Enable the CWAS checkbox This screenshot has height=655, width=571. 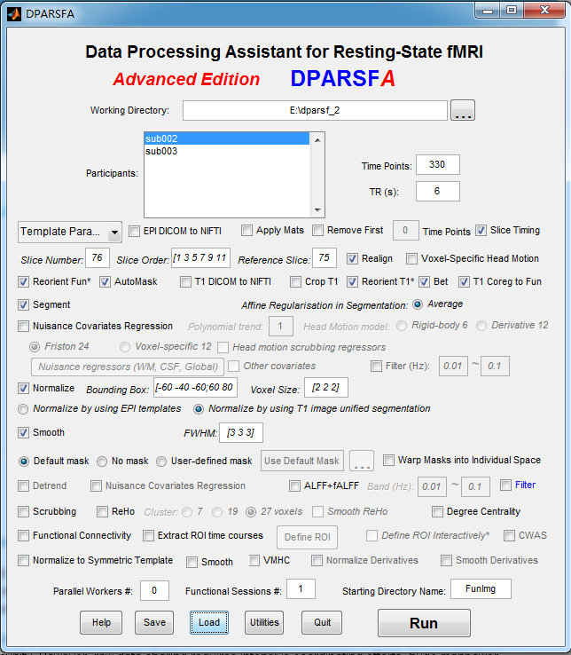click(509, 535)
